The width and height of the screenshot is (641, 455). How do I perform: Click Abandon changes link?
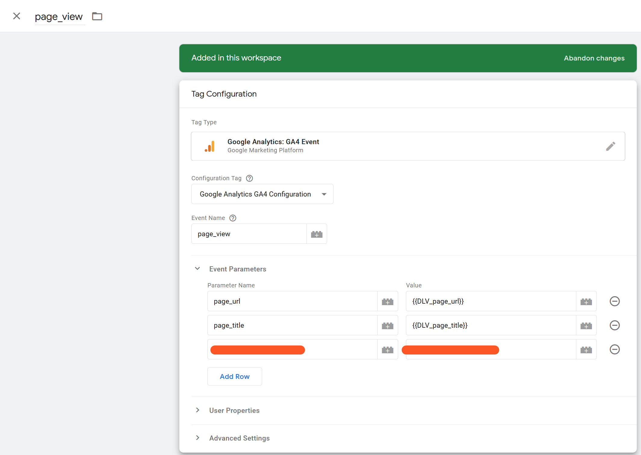pos(594,58)
